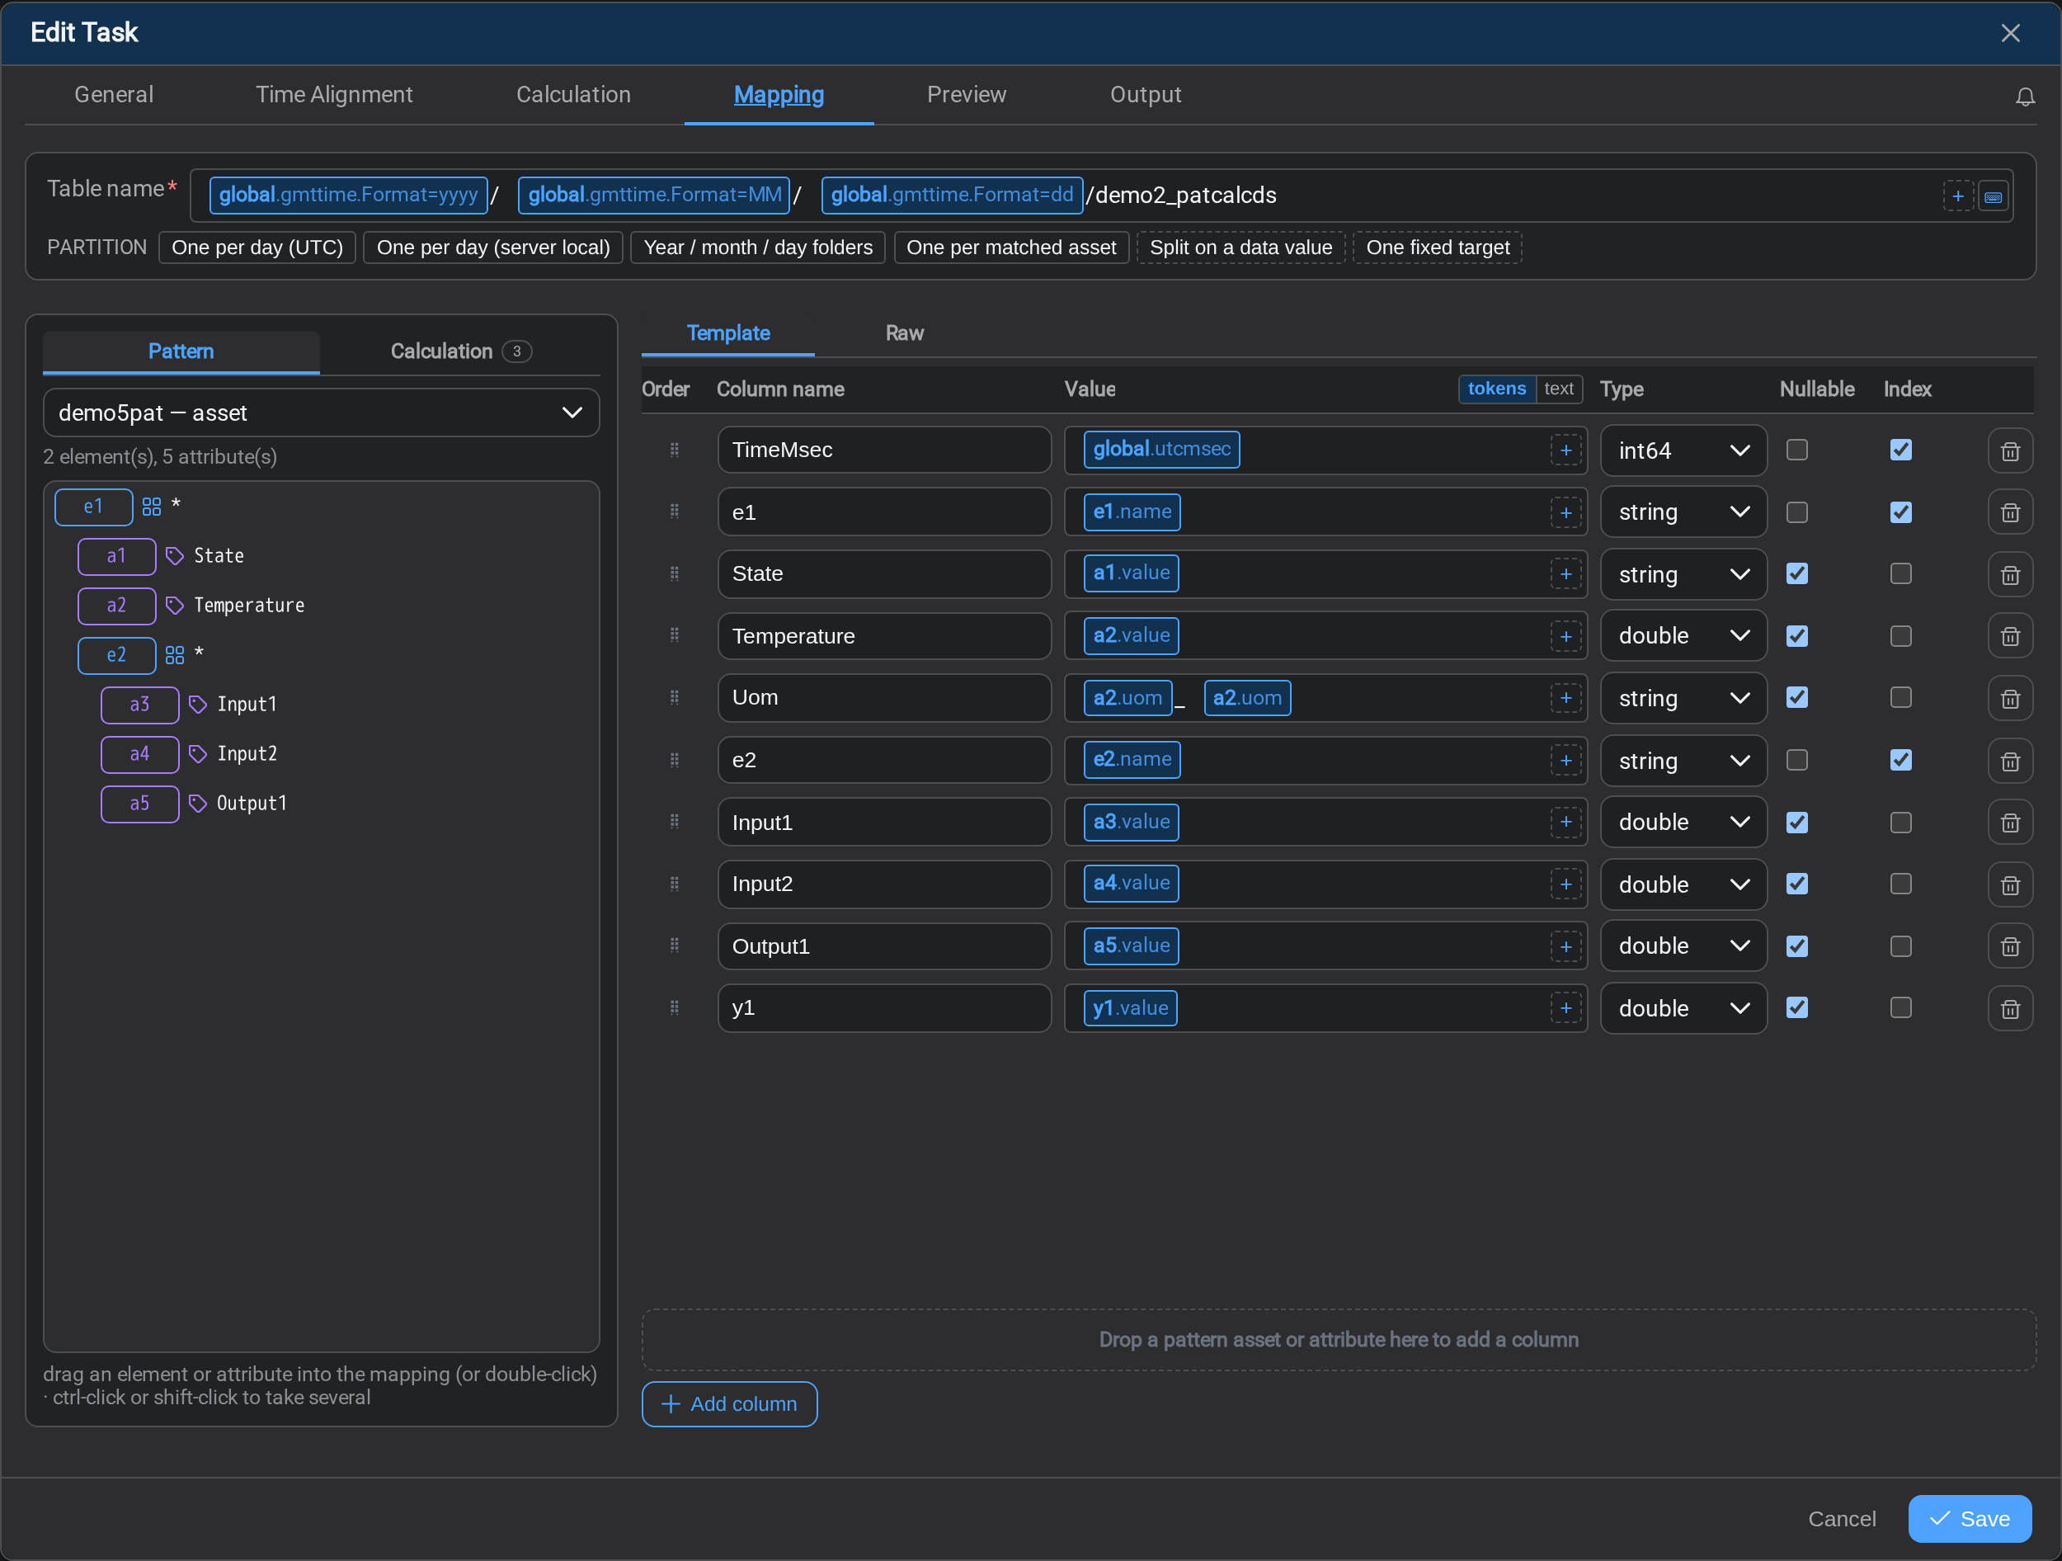Grab the drag handle of TimeMsec row

674,450
